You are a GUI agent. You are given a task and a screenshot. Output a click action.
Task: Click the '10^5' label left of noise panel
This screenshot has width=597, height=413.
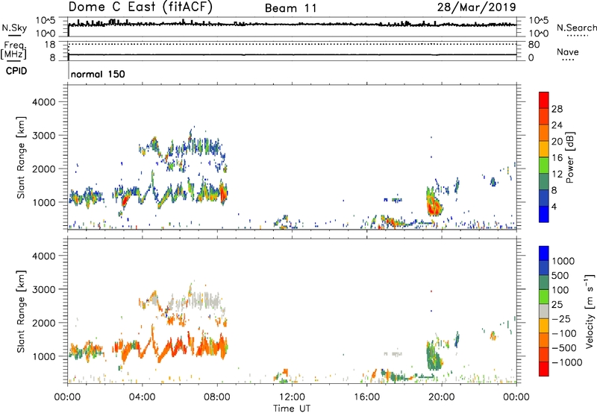(46, 21)
